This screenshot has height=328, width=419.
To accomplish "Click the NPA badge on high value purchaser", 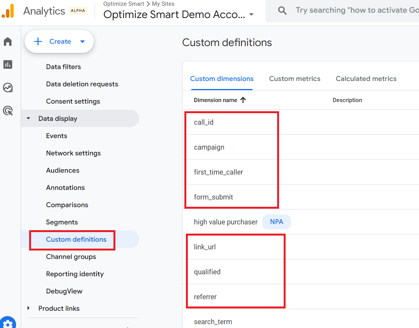I will point(276,222).
